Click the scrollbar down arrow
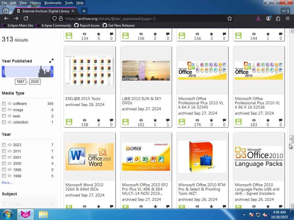Screen dimensions: 294x220 click(291, 206)
